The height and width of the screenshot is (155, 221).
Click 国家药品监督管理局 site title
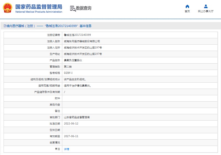tap(39, 7)
